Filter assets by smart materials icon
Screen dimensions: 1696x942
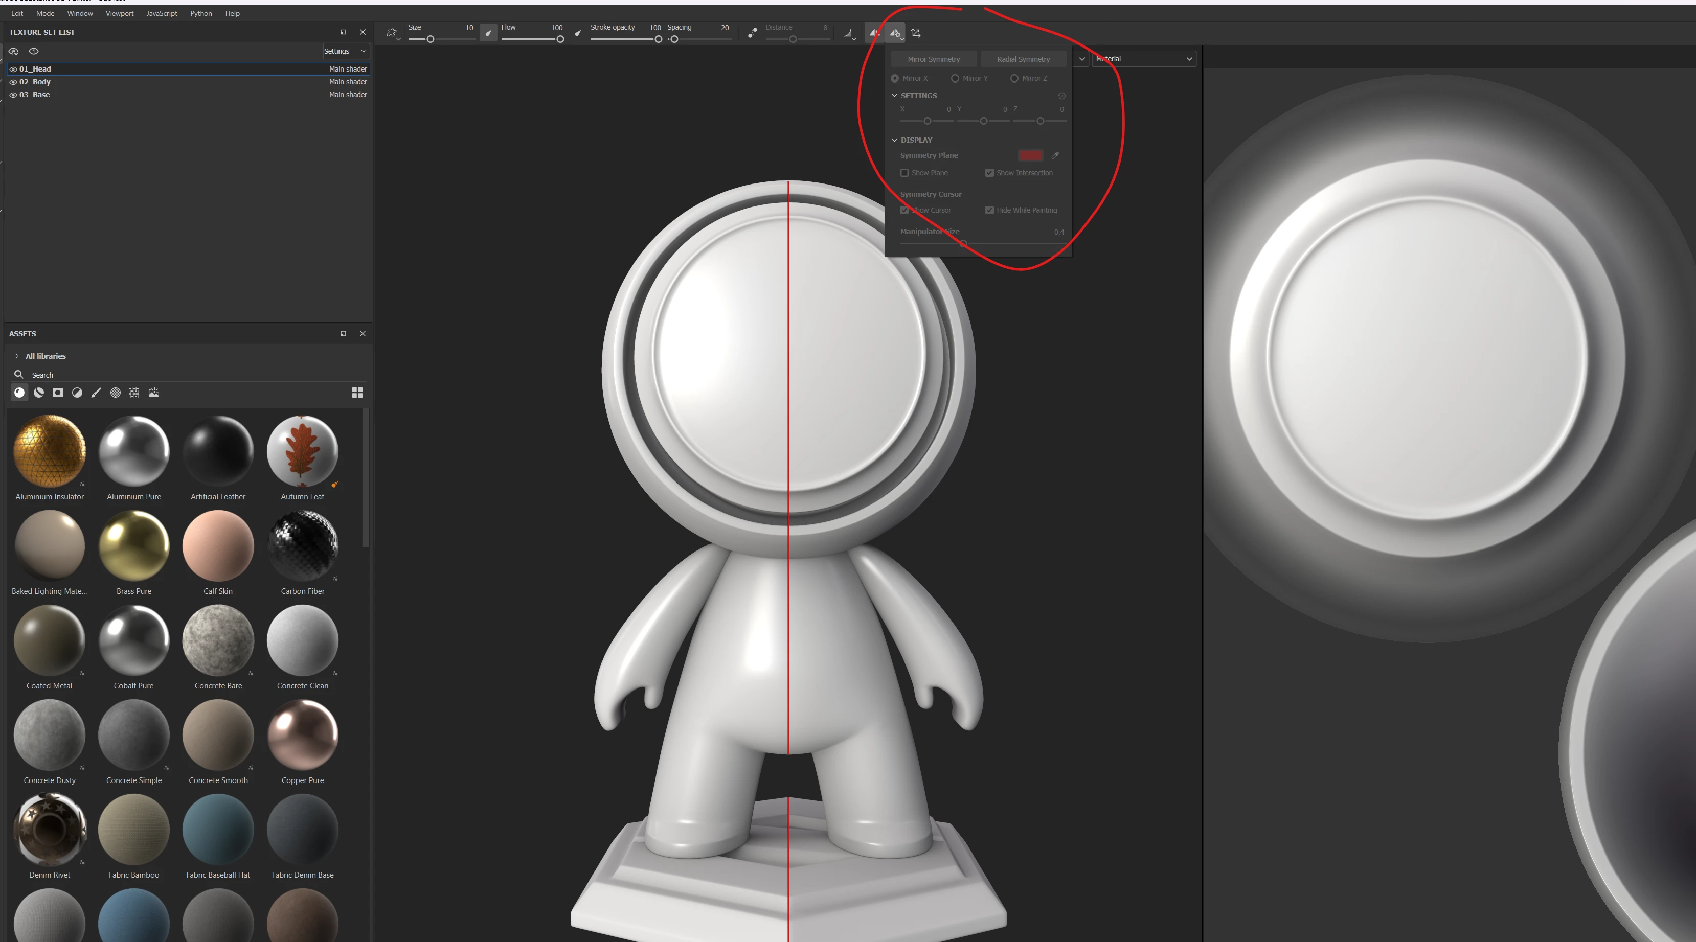coord(39,393)
